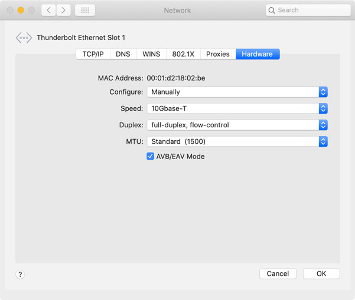Click the Cancel button
355x300 pixels.
click(x=278, y=273)
